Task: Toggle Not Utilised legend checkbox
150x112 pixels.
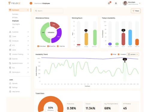Action: click(x=38, y=46)
